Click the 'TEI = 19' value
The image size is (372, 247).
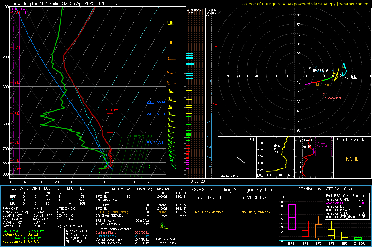[x=63, y=212]
